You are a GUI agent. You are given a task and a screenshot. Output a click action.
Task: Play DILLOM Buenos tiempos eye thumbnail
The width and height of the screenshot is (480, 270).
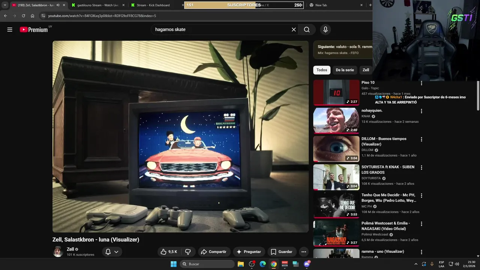point(336,148)
